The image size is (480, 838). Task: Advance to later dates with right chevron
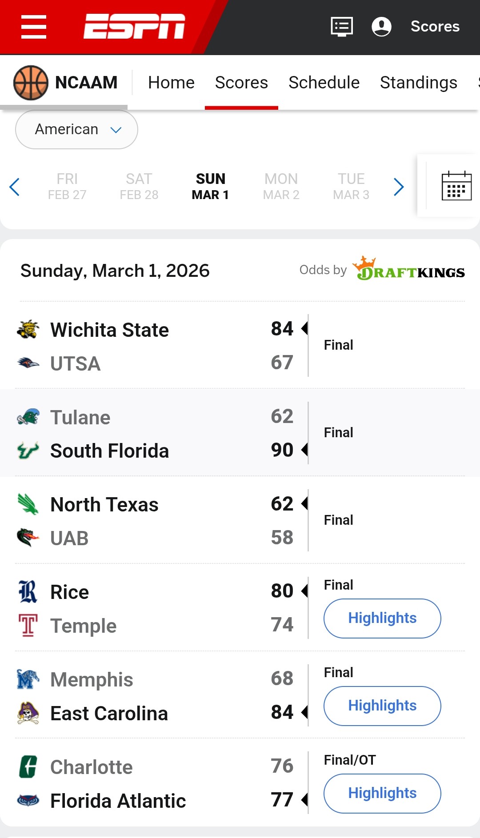[399, 187]
